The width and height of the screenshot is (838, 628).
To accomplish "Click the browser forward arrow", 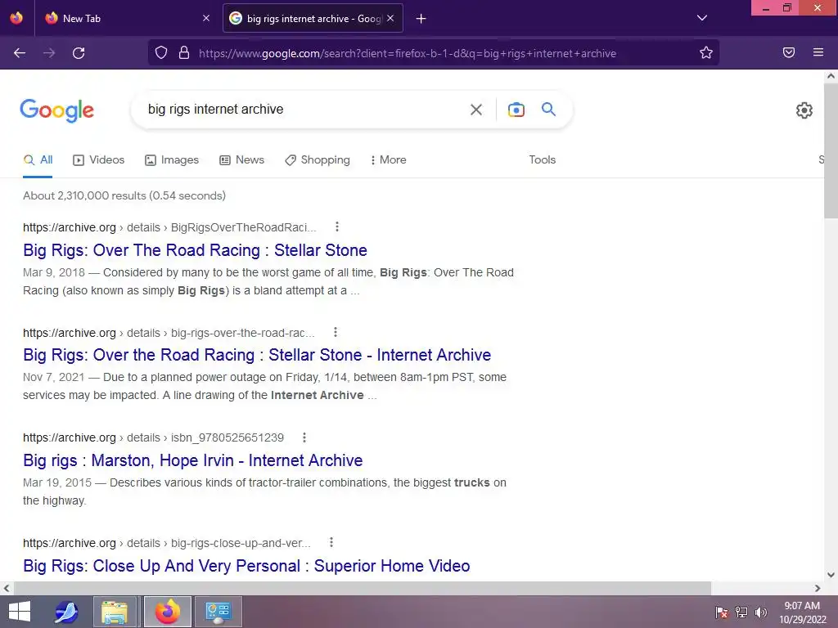I will 49,53.
